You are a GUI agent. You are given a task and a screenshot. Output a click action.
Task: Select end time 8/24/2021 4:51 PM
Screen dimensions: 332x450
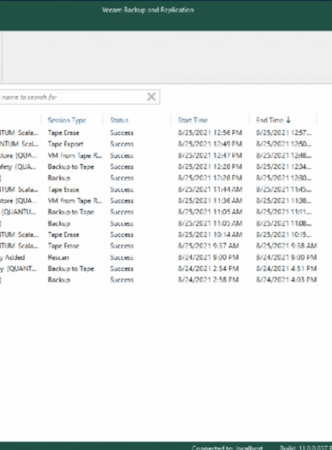click(286, 269)
